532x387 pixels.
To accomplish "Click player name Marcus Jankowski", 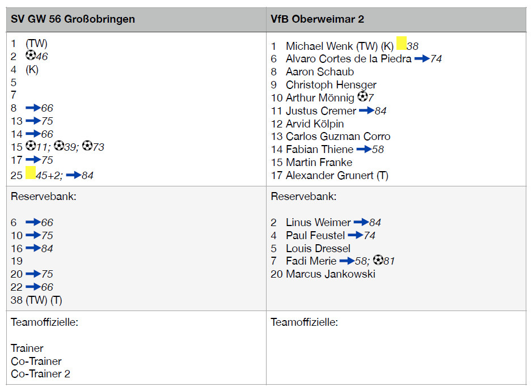I will click(330, 274).
